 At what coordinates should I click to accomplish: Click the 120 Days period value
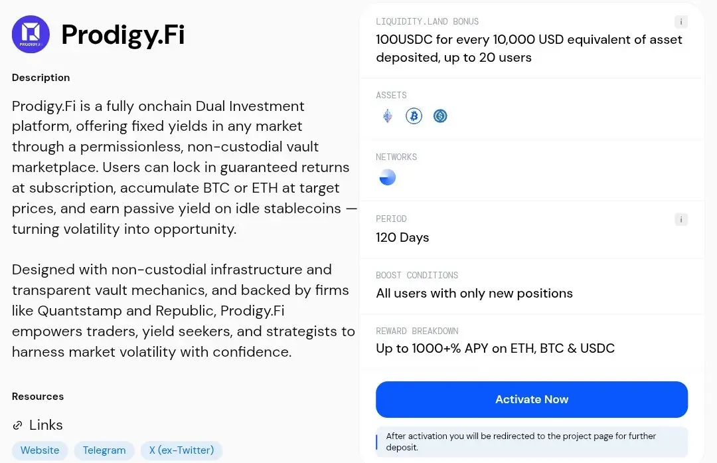[x=402, y=237]
